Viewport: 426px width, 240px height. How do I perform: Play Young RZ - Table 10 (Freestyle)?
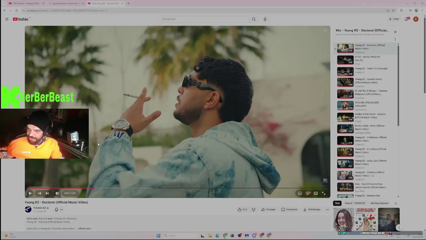coord(366,72)
